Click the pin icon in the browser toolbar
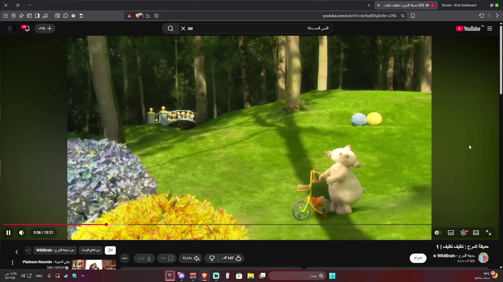The width and height of the screenshot is (503, 282). click(x=21, y=16)
